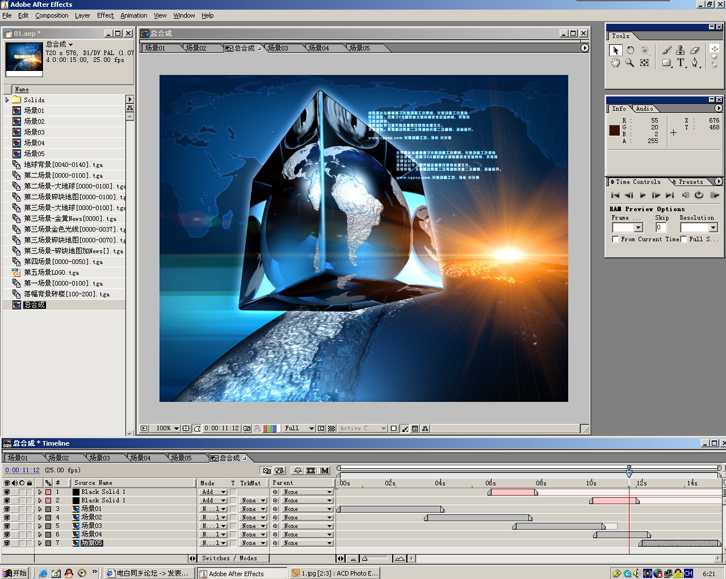
Task: Select the Brush tool
Action: coord(666,51)
